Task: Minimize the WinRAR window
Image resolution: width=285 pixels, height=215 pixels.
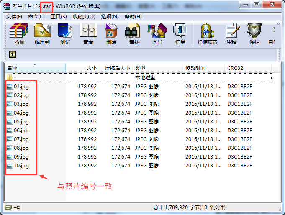Action: (245, 4)
